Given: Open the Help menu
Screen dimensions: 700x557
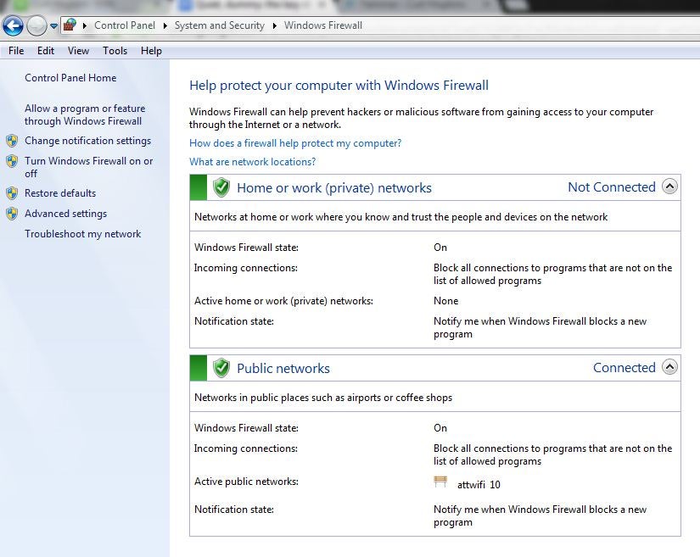Looking at the screenshot, I should (151, 51).
